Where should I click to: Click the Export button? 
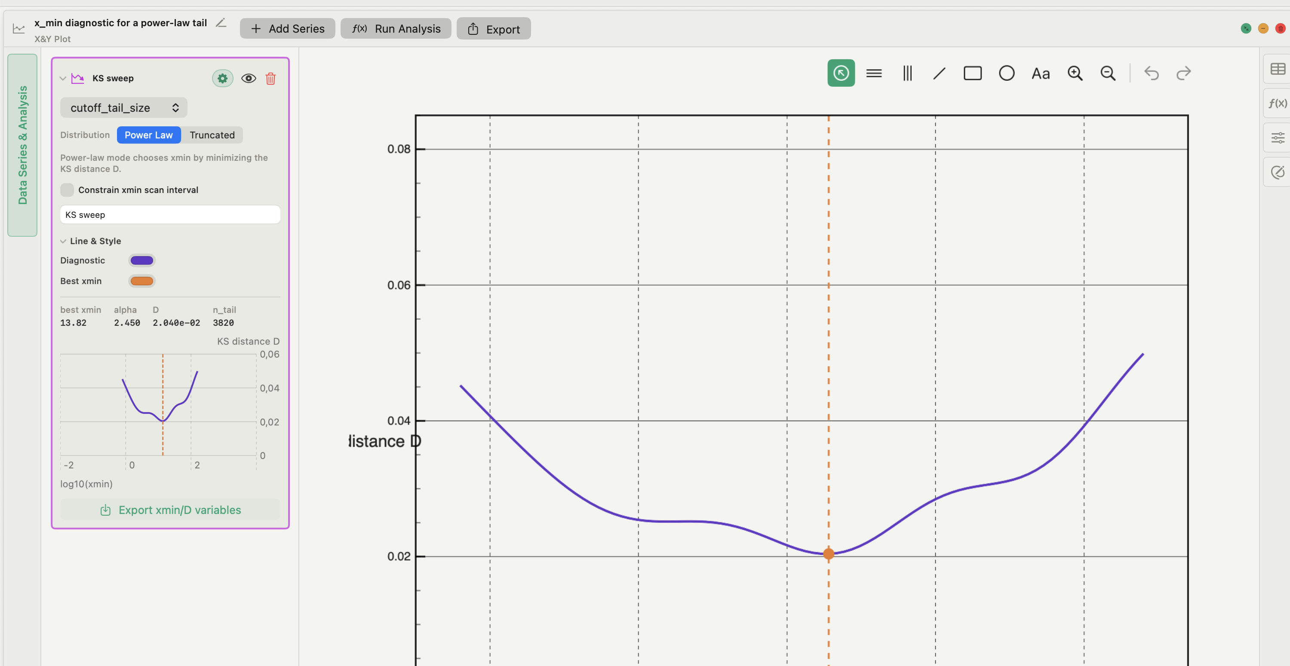click(x=493, y=29)
